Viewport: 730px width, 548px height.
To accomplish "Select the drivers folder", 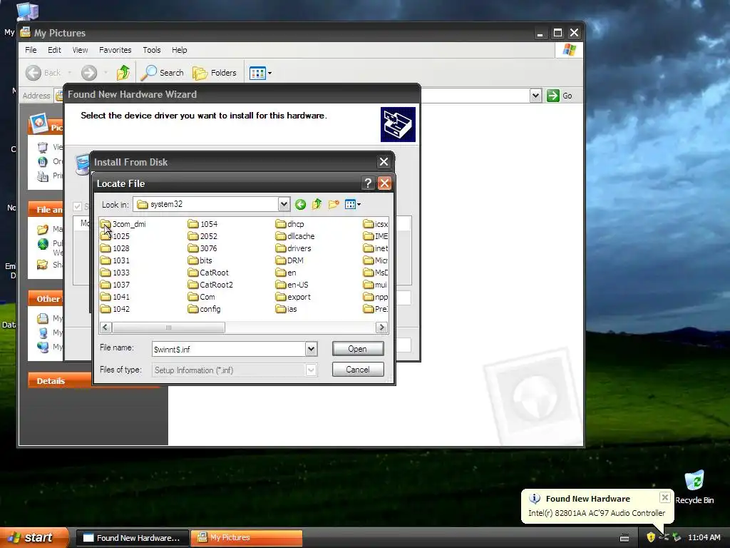I will 293,248.
